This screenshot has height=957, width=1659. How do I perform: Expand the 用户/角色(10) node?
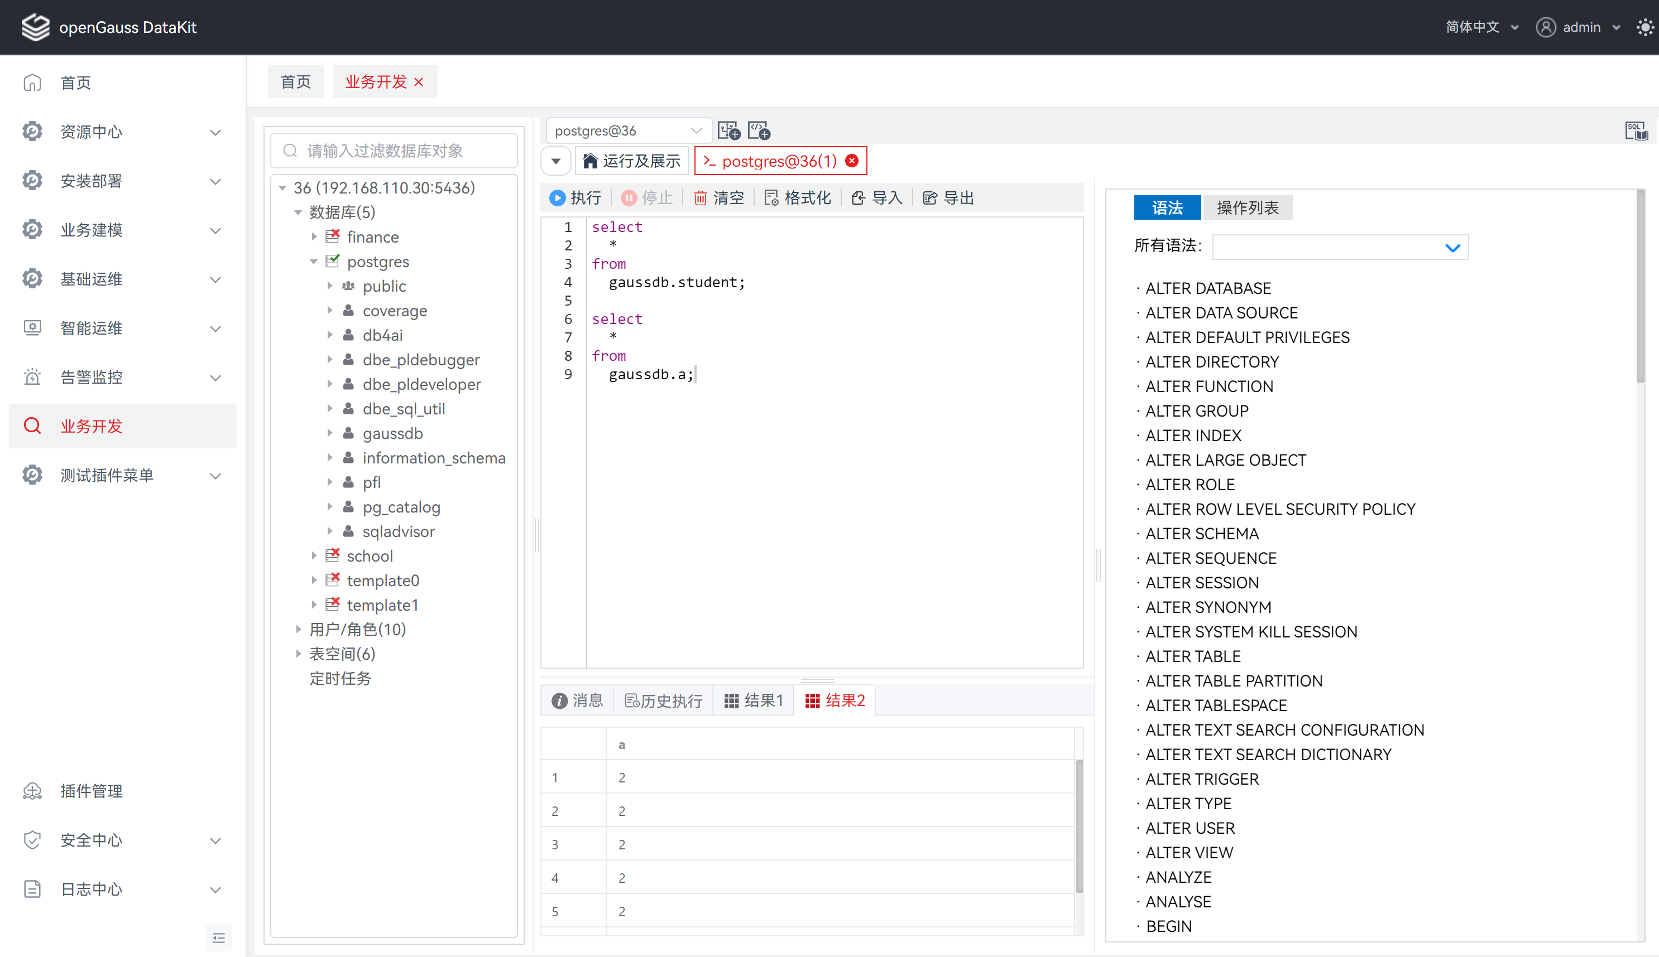pyautogui.click(x=298, y=629)
